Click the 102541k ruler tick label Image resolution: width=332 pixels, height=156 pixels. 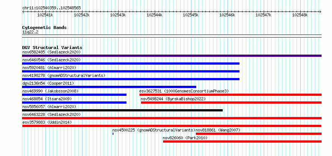point(45,15)
